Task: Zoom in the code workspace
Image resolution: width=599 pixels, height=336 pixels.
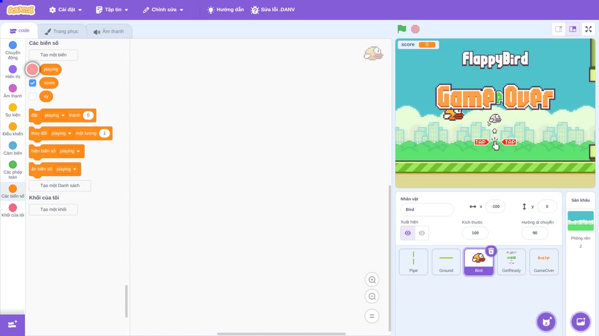Action: (x=372, y=279)
